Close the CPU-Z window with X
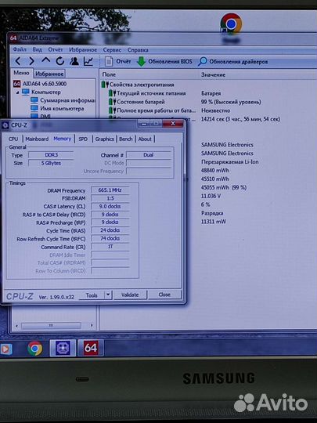Screen dimensions: 317x423 coord(173,123)
